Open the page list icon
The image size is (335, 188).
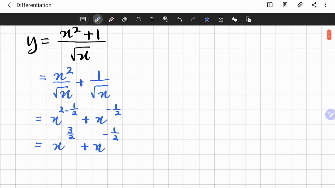285,5
